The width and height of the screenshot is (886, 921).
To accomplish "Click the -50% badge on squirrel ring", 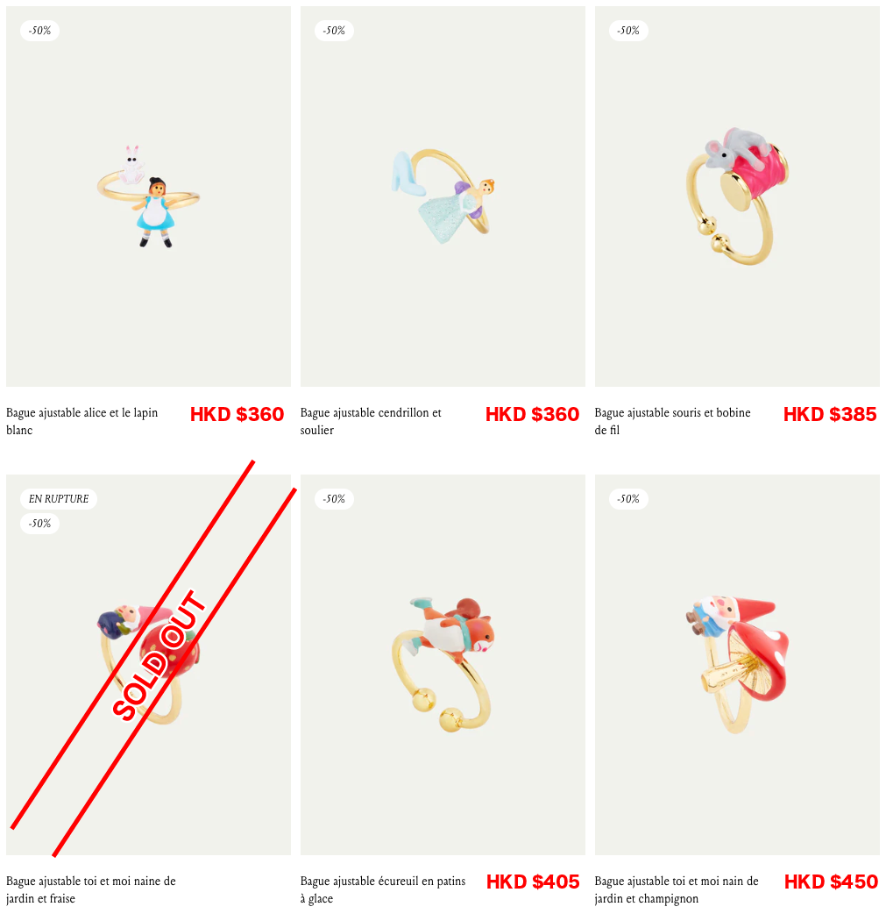I will coord(335,499).
